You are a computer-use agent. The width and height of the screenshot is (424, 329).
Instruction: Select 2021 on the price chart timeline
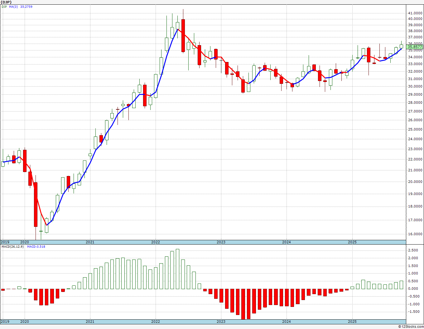[x=90, y=242]
